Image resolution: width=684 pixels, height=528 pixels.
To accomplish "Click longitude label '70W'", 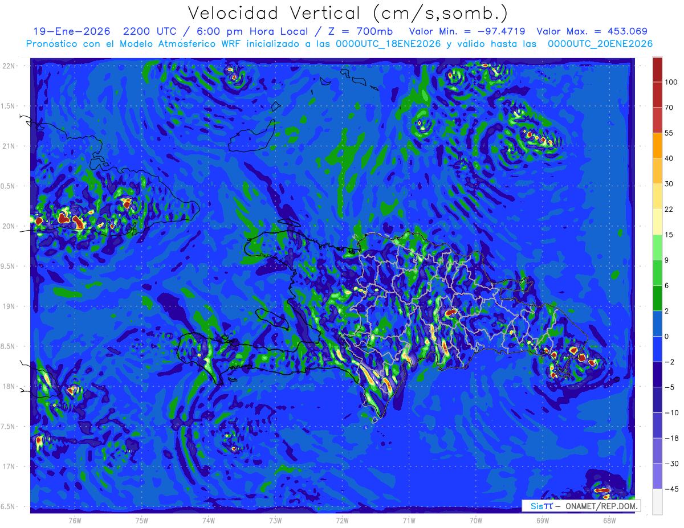I will [475, 520].
